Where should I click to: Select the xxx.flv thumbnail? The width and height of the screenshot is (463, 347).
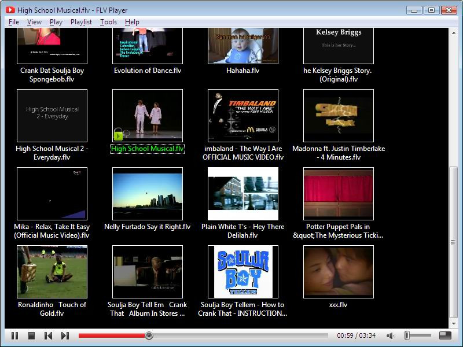tap(339, 272)
